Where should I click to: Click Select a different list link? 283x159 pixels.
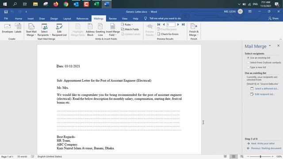click(267, 88)
